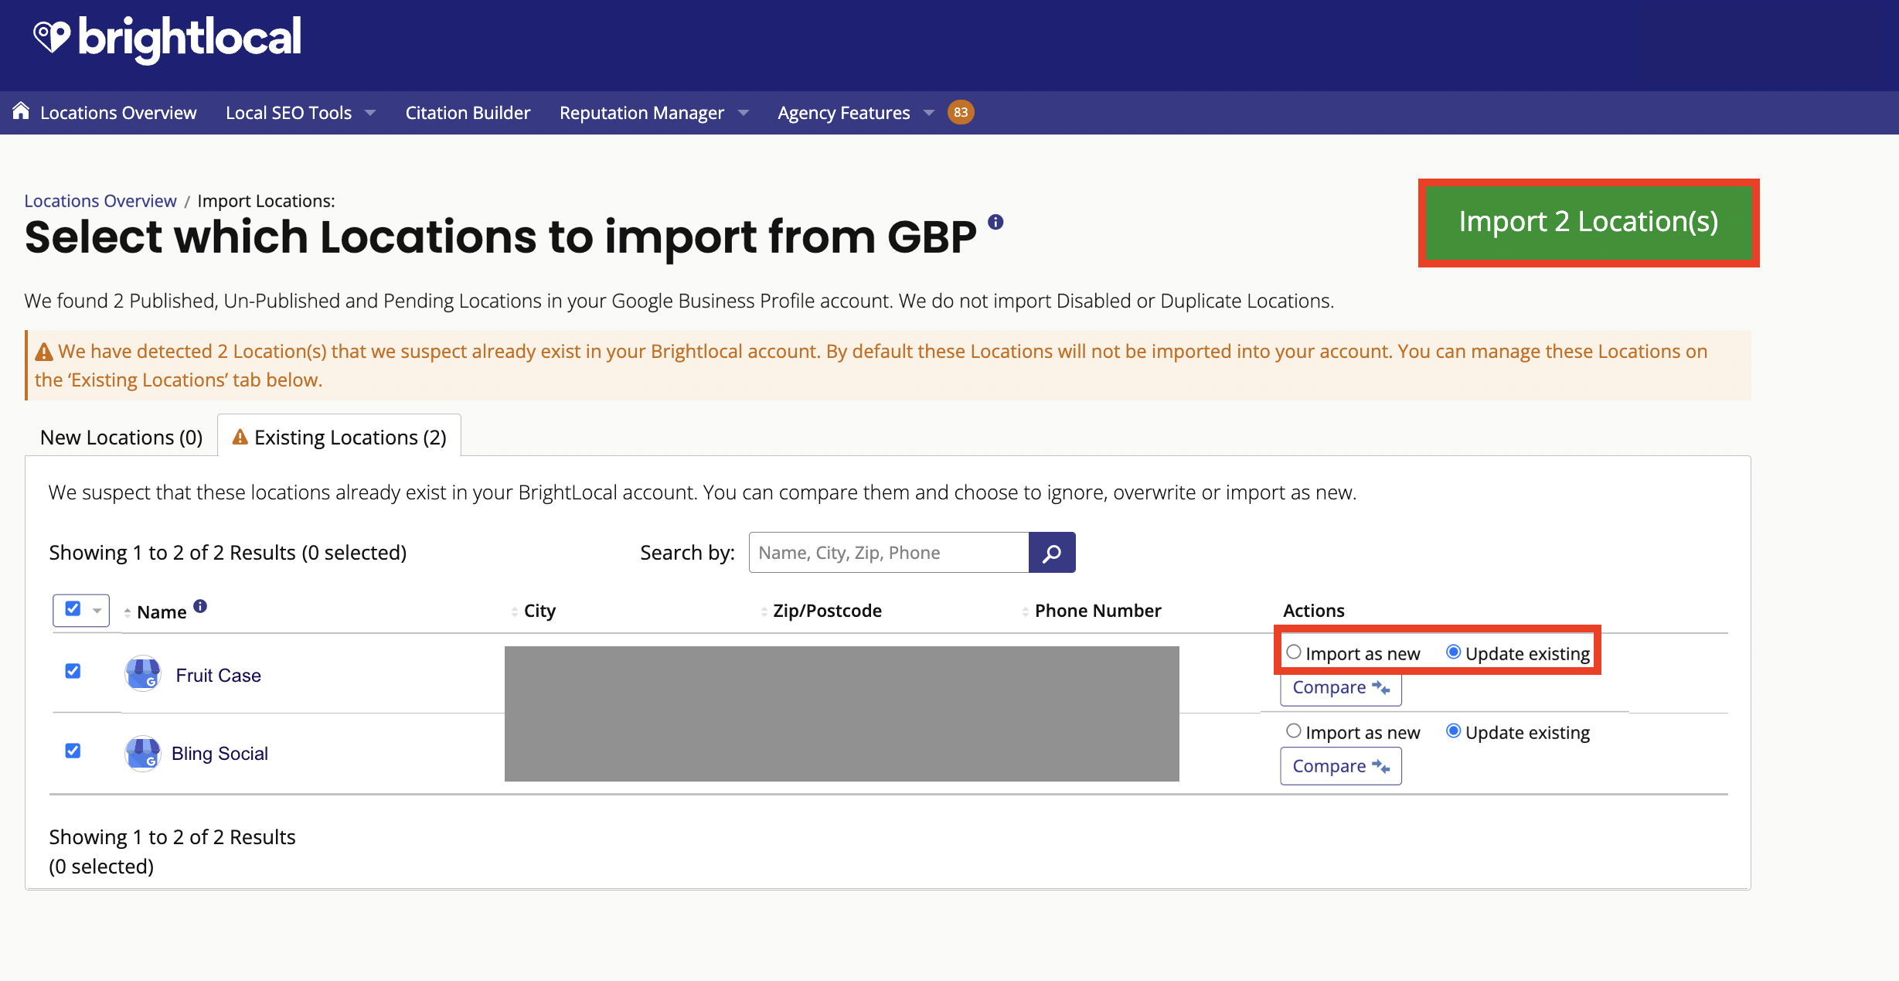Click the search magnifier button
1899x981 pixels.
pos(1052,553)
